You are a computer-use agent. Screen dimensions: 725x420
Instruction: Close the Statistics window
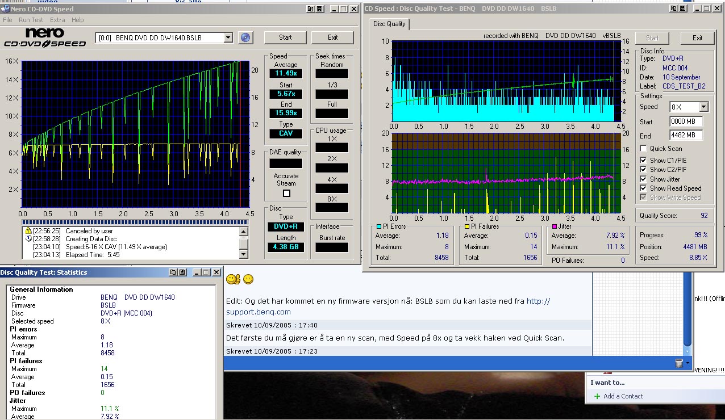coord(216,272)
